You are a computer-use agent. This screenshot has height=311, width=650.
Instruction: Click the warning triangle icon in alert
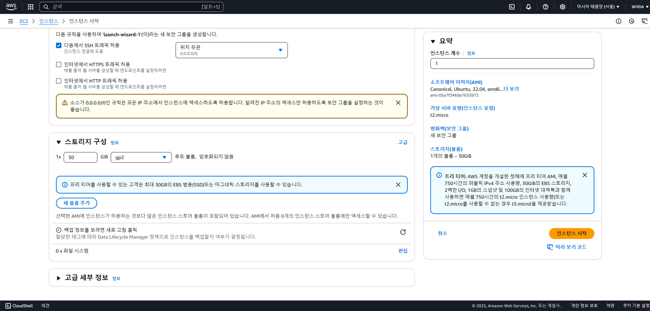click(x=65, y=103)
